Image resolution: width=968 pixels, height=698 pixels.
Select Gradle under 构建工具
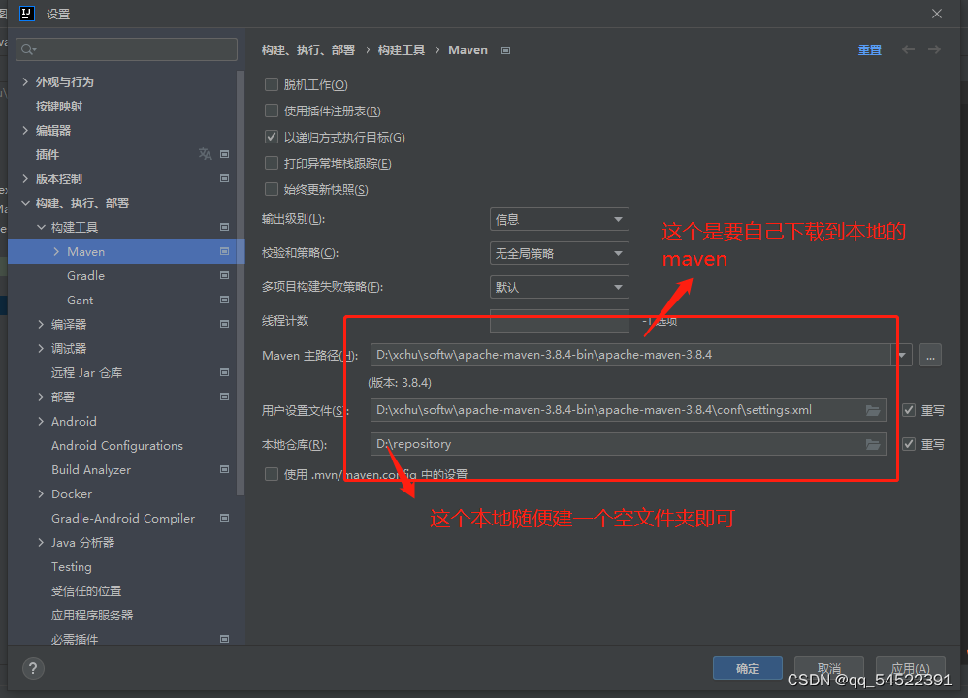(x=85, y=276)
